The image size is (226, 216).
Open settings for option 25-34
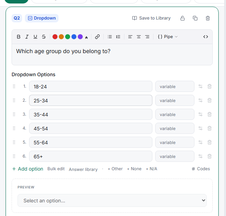coord(200,100)
